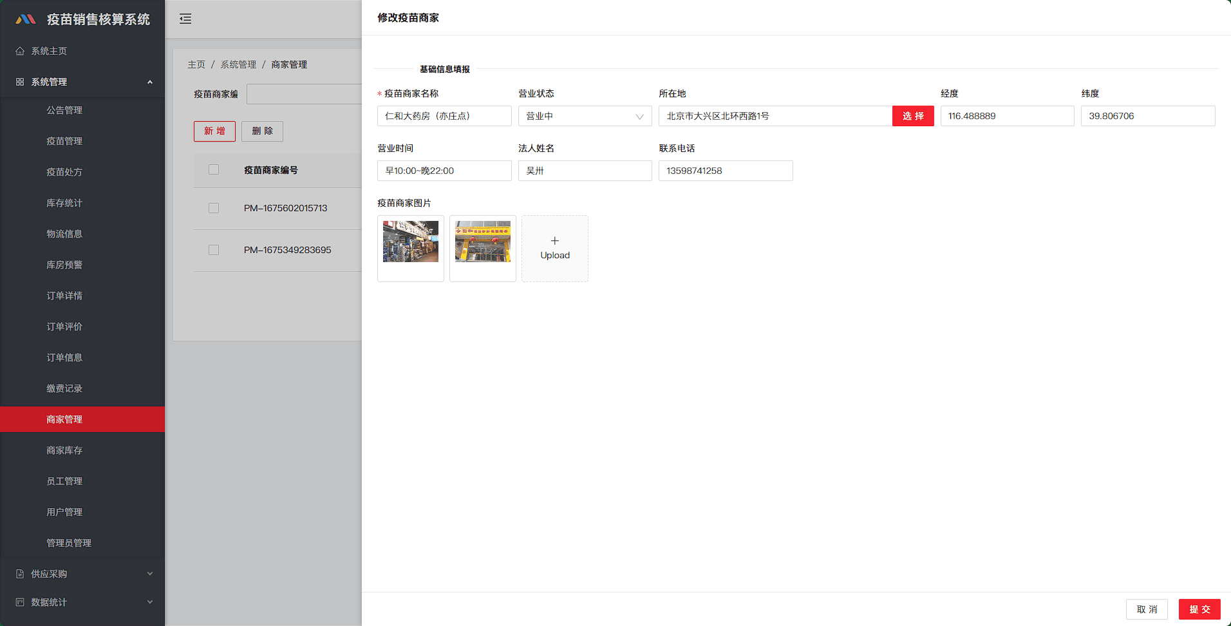Go to 疫苗管理 menu item
Viewport: 1231px width, 626px height.
pos(64,141)
